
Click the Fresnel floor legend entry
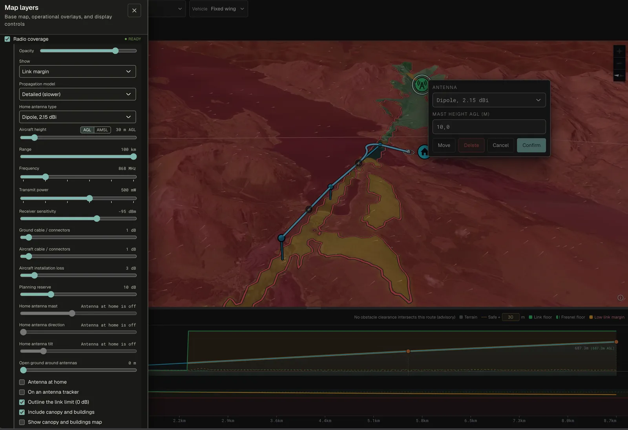click(570, 317)
